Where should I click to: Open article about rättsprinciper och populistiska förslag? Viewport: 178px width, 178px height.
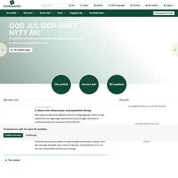click(x=63, y=110)
